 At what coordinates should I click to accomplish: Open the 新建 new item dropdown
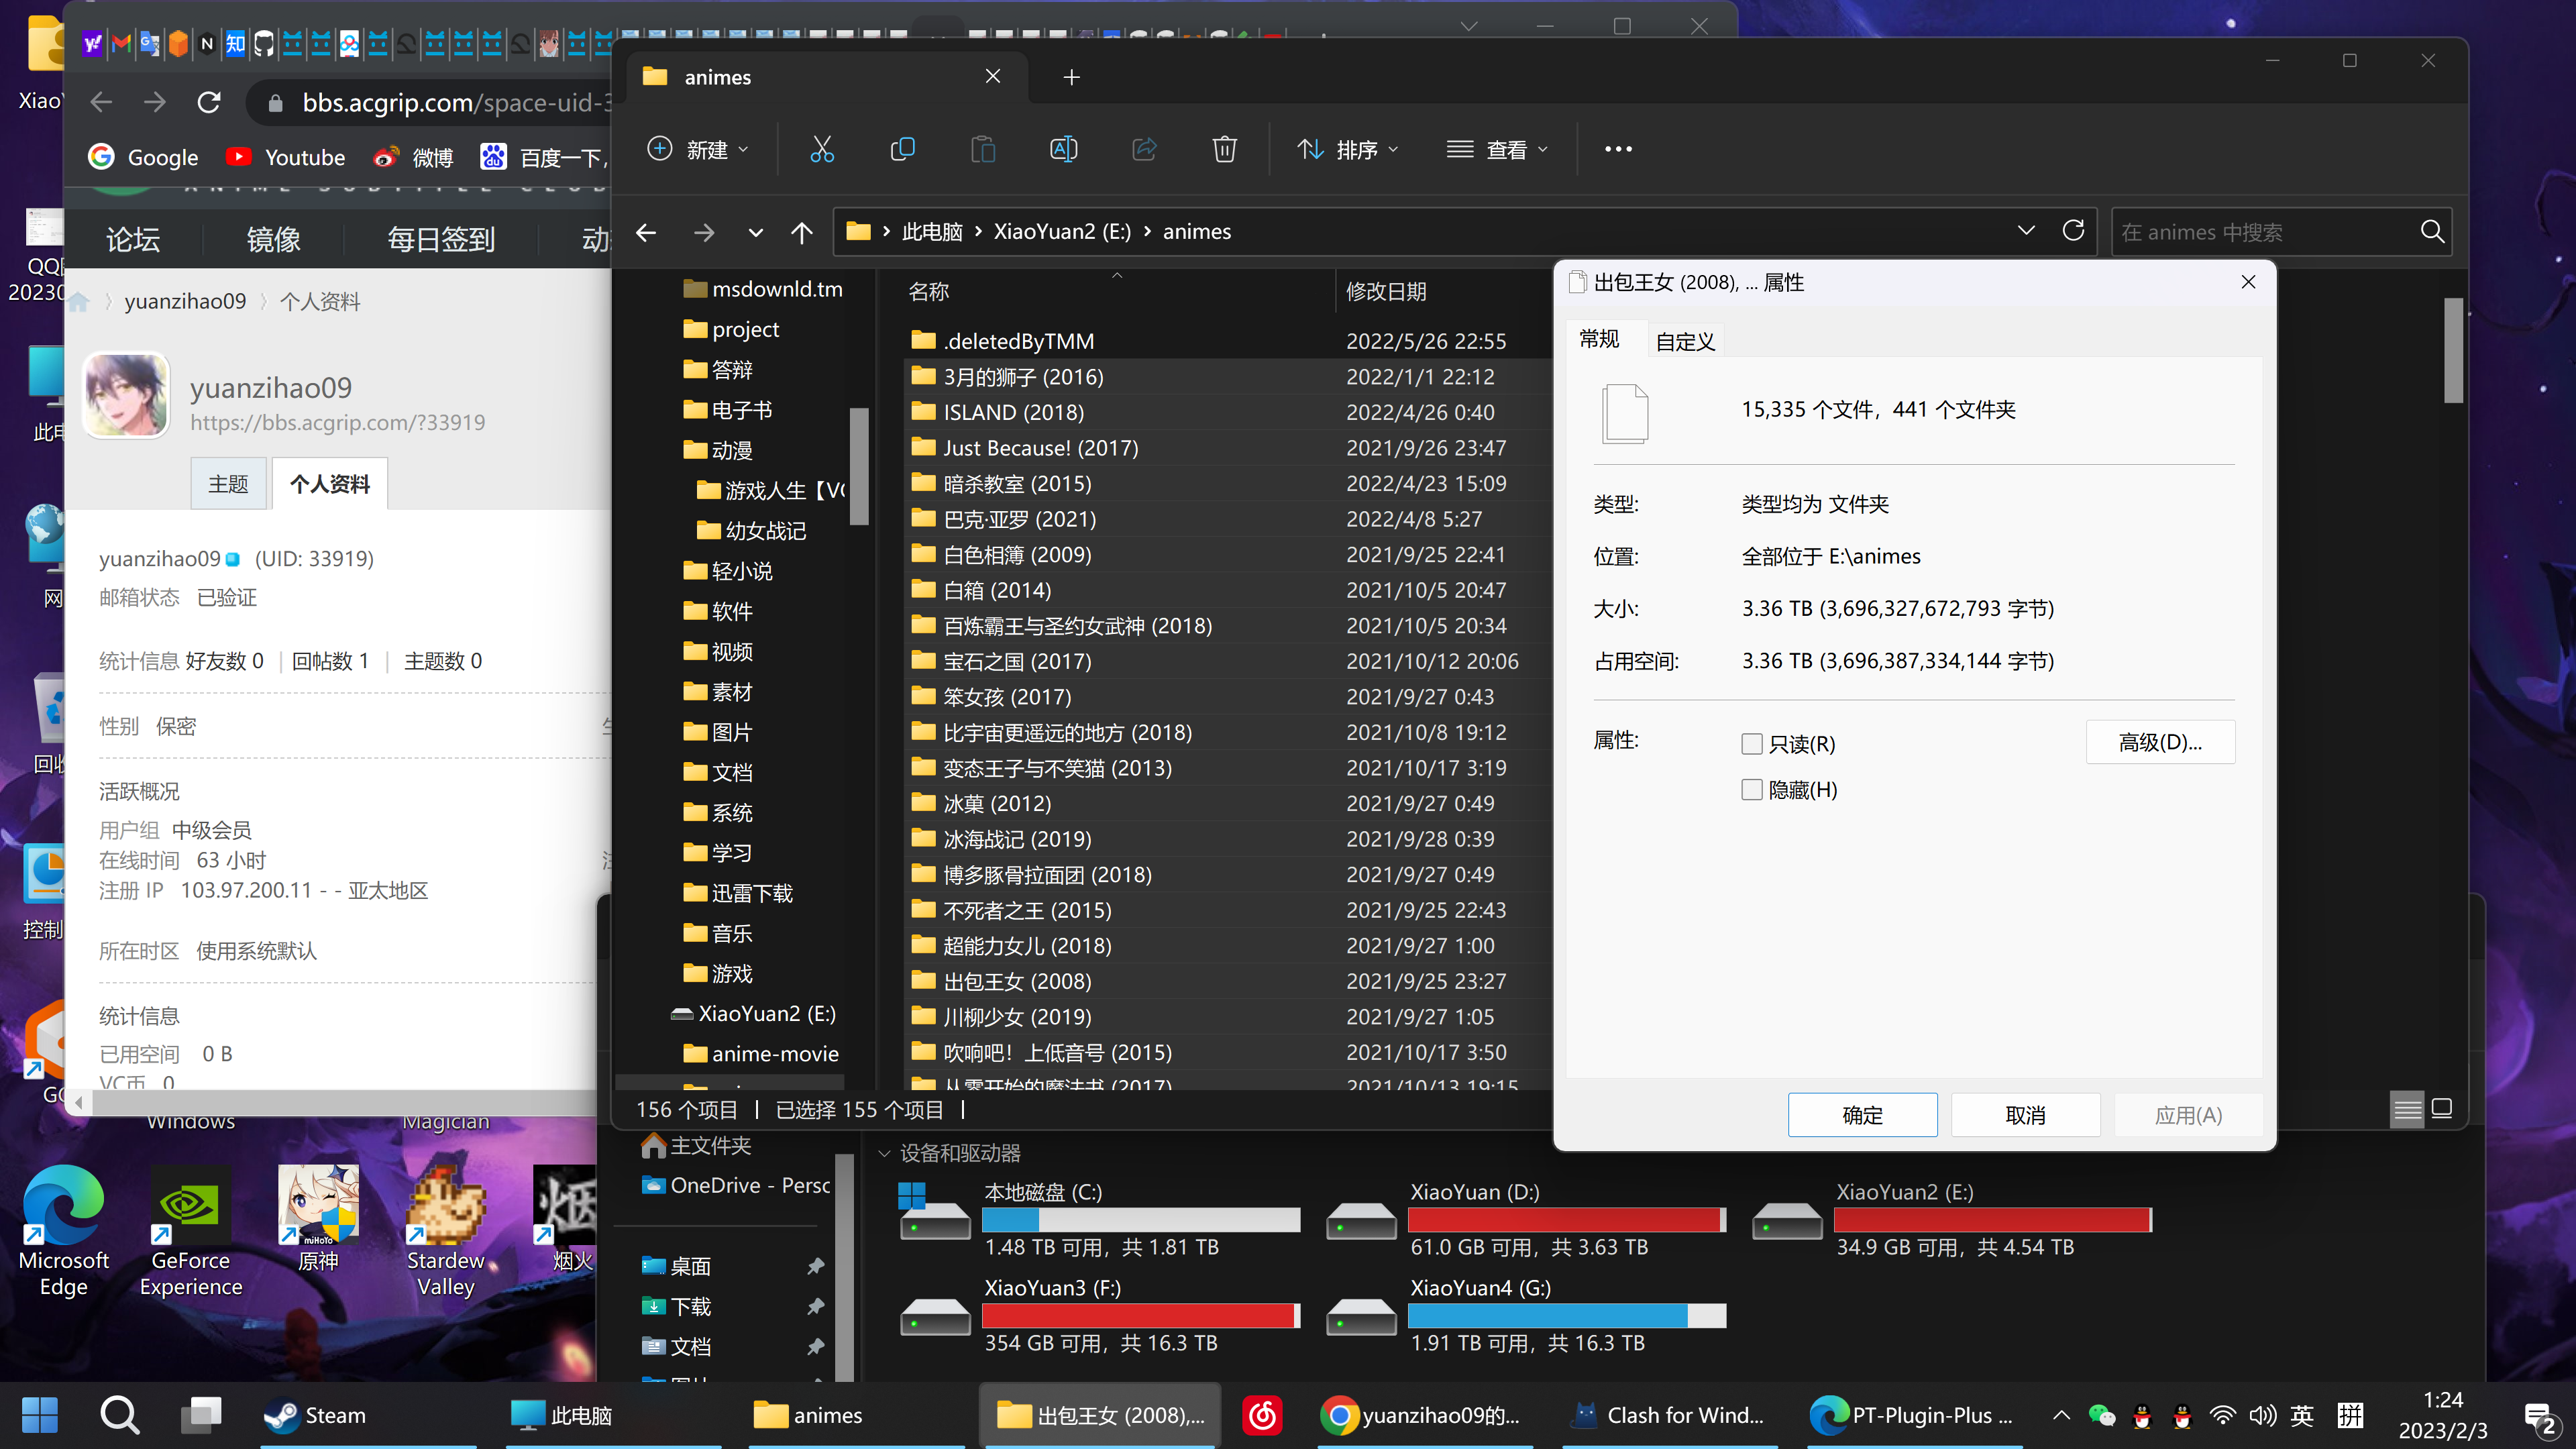(x=698, y=149)
